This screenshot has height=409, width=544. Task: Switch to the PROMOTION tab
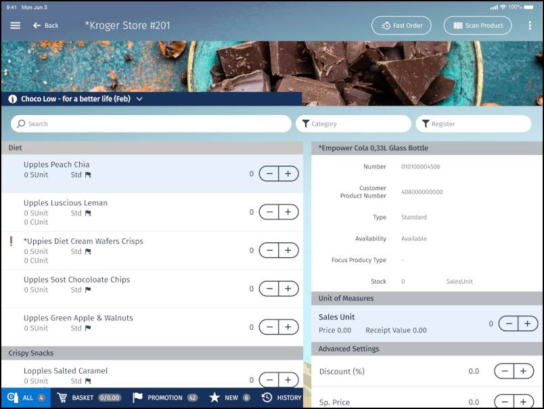[x=165, y=397]
